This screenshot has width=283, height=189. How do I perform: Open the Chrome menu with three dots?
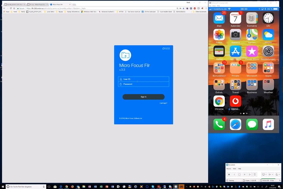(x=206, y=8)
